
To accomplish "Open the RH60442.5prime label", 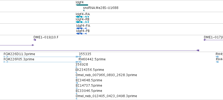I will coord(92,59).
